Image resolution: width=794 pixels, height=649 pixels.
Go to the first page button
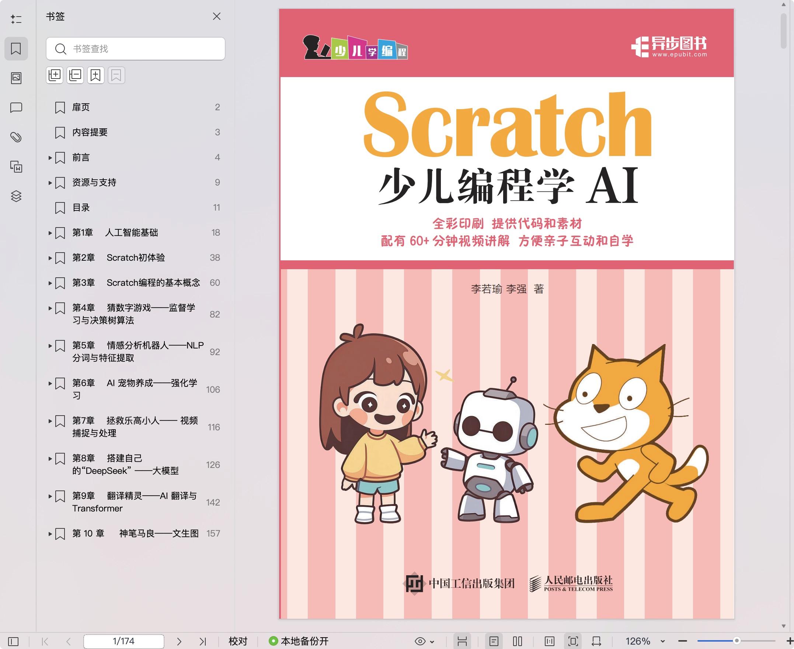(45, 642)
